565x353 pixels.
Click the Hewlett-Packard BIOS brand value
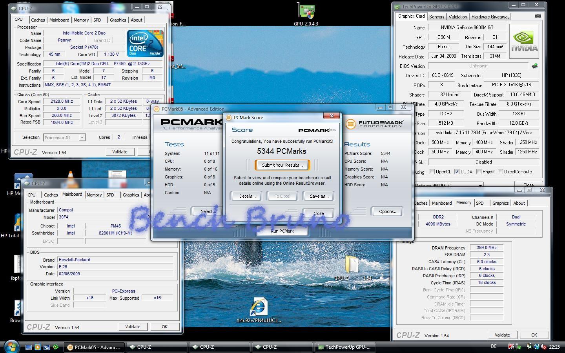click(115, 260)
